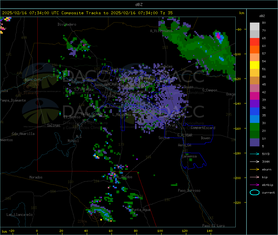
Task: Click the S_Pintada map label
Action: click(82, 89)
